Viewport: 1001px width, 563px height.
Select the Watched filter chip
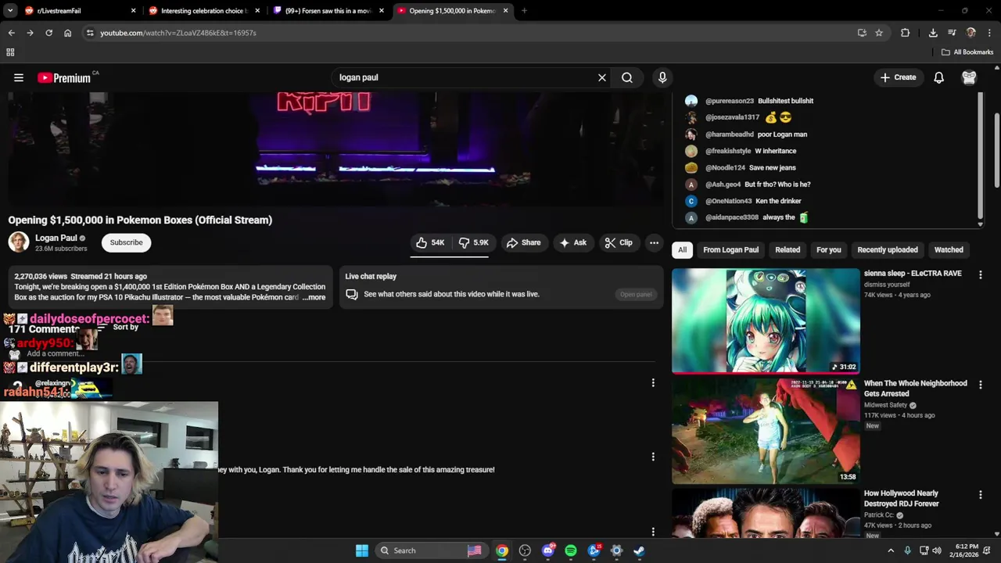pos(949,249)
